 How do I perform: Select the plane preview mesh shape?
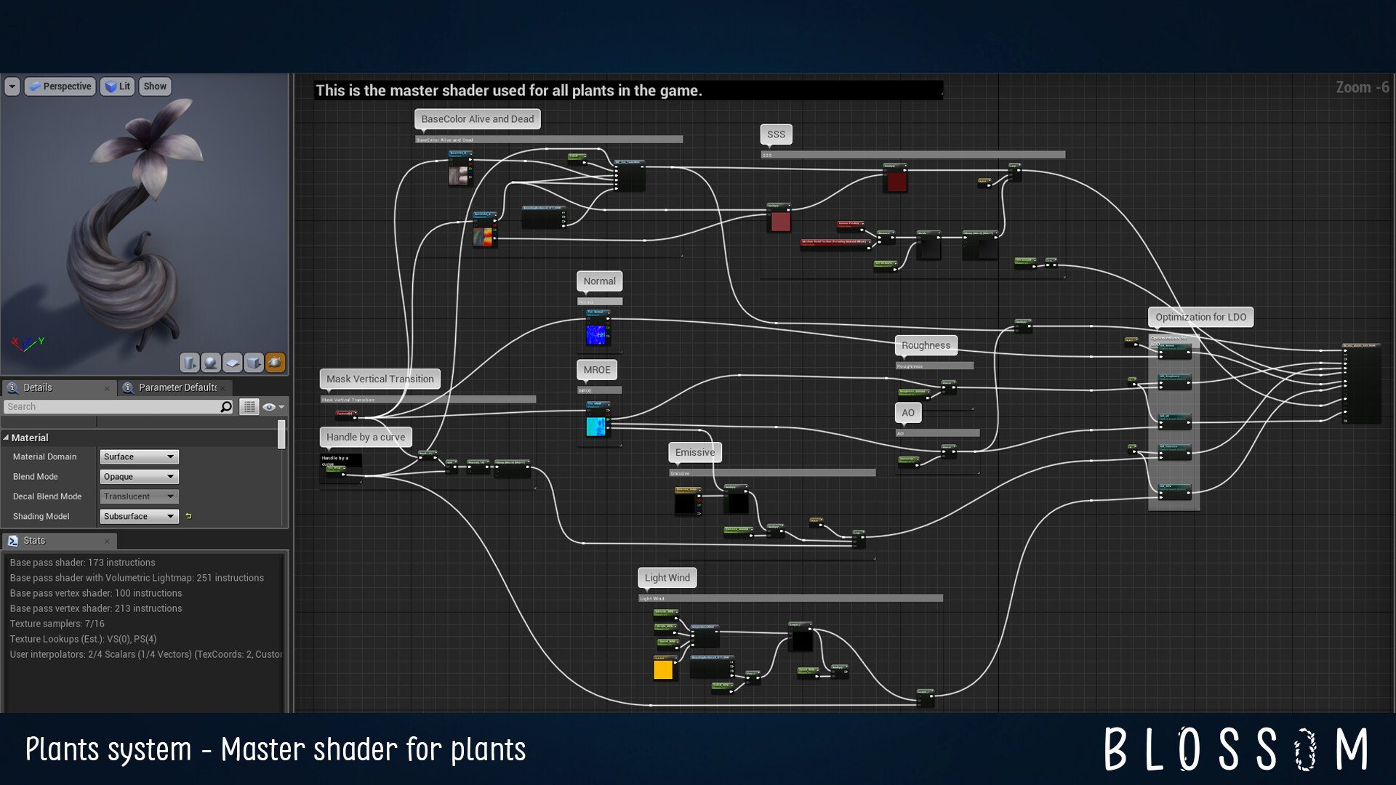232,362
